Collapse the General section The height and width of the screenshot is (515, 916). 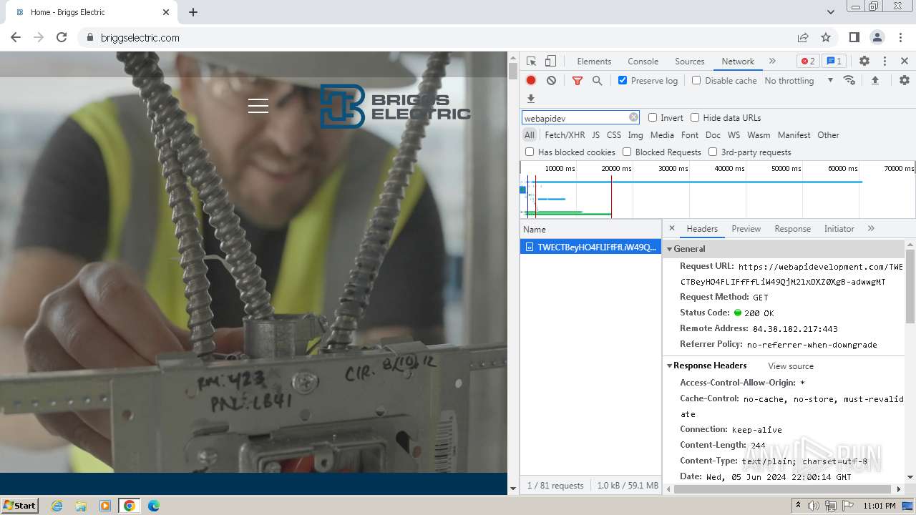pyautogui.click(x=670, y=249)
